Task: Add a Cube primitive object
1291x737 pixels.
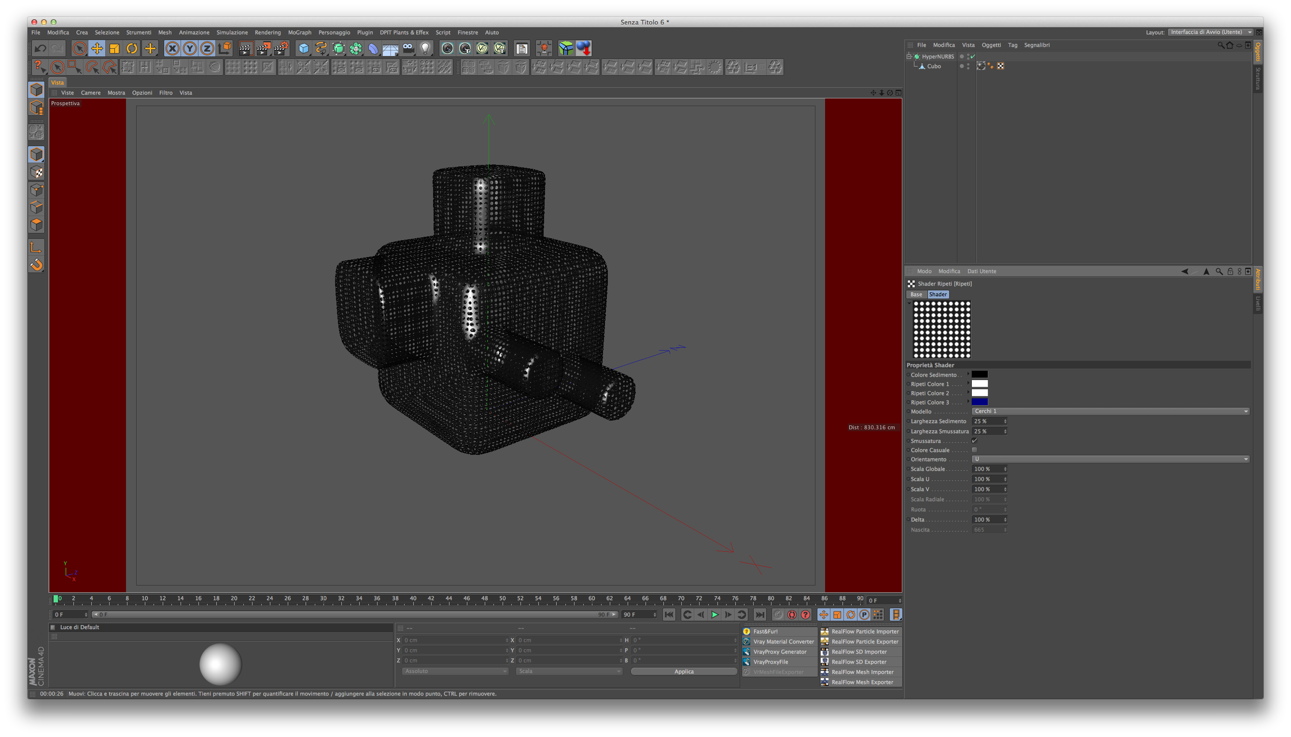Action: click(x=304, y=49)
